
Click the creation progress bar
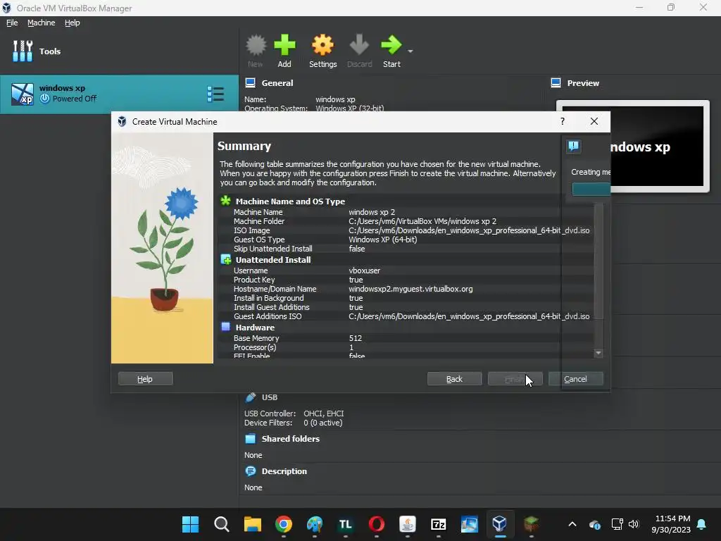coord(591,189)
